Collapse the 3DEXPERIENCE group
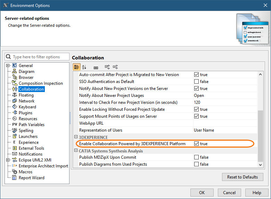 click(x=76, y=137)
